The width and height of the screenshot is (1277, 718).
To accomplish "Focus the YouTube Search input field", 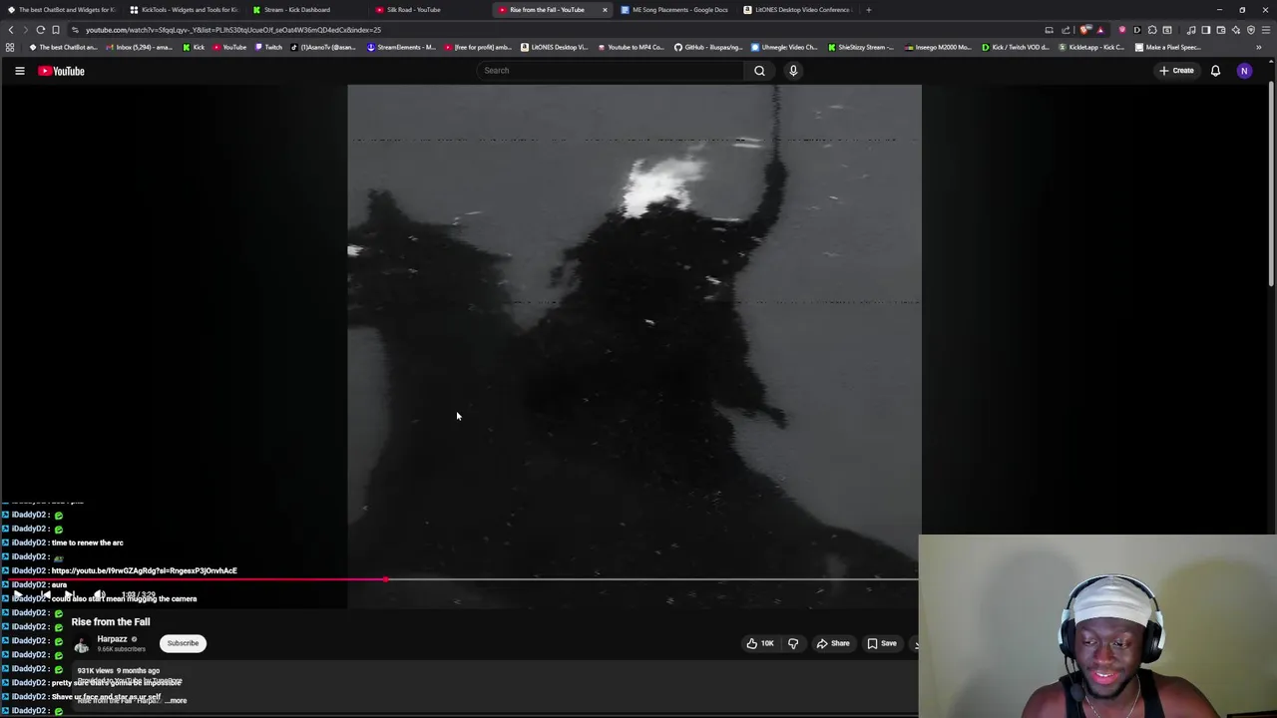I will pos(611,71).
